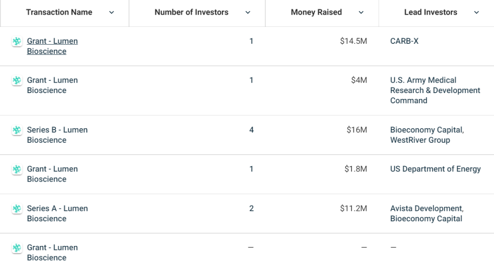Image resolution: width=494 pixels, height=271 pixels.
Task: Expand Lead Investors column chevron
Action: click(477, 13)
